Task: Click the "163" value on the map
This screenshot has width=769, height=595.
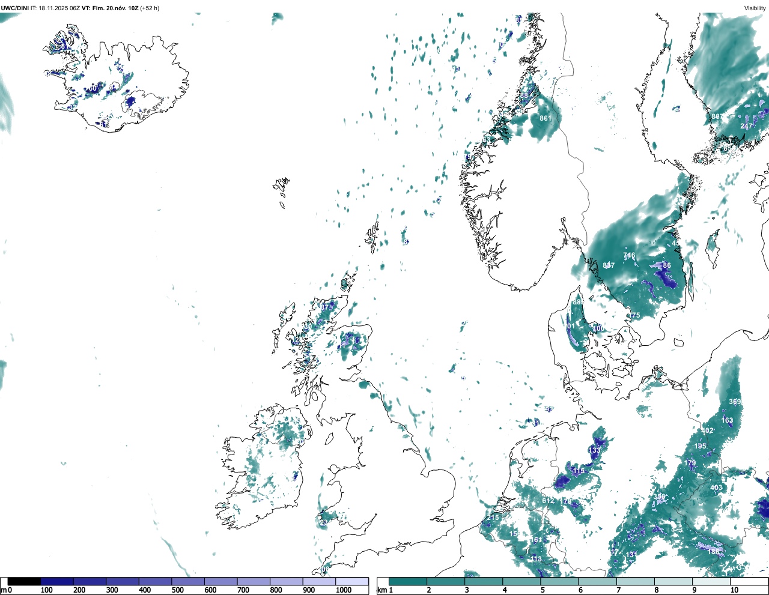Action: [728, 420]
